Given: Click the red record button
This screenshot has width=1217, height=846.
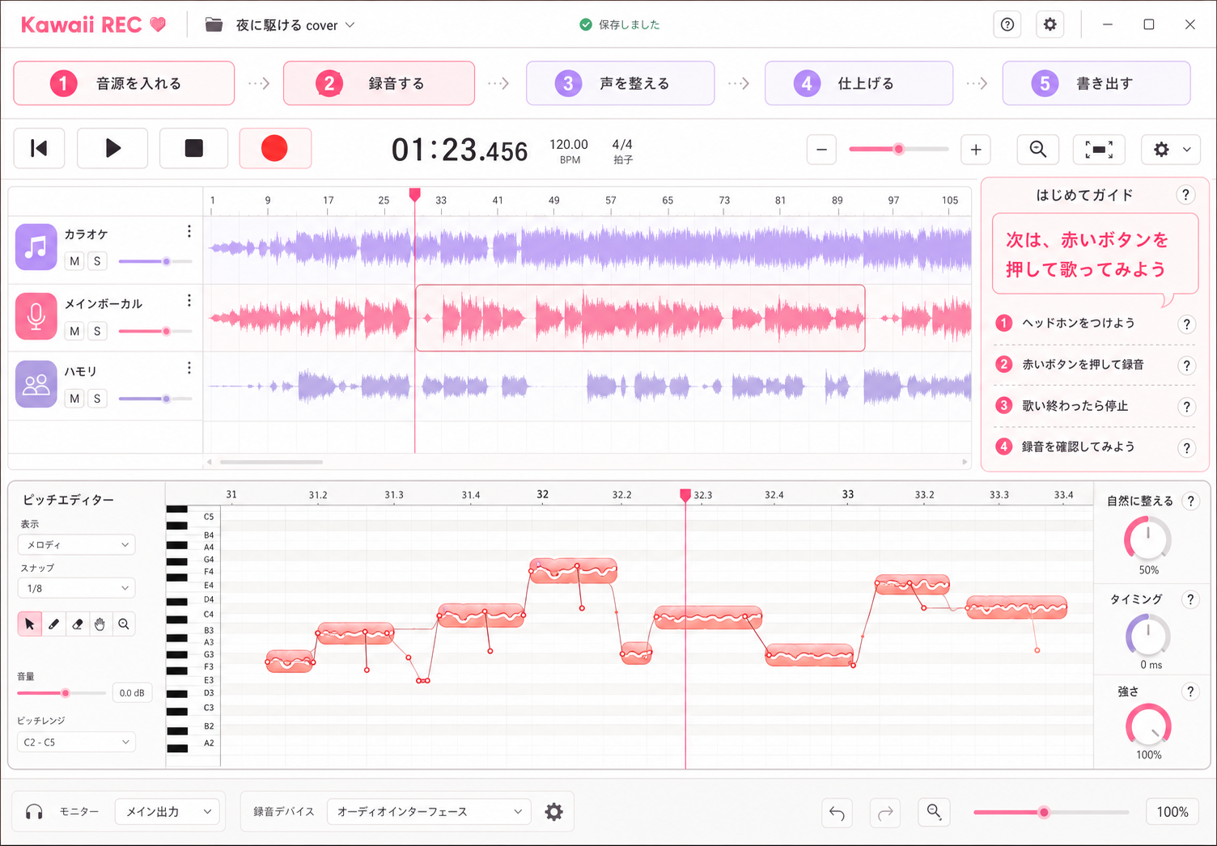Looking at the screenshot, I should coord(275,149).
